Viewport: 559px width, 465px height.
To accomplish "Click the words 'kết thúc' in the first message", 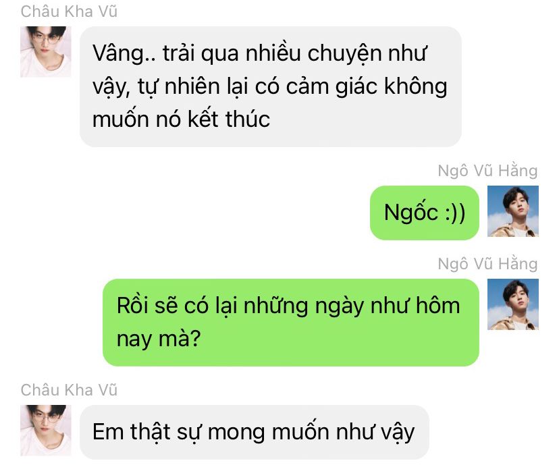I will (x=229, y=119).
